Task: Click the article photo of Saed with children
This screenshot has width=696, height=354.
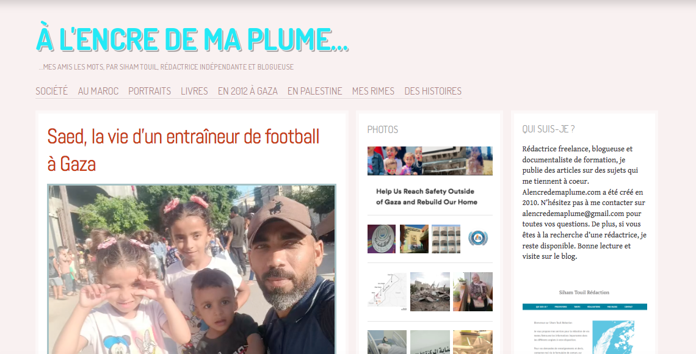Action: pos(191,269)
